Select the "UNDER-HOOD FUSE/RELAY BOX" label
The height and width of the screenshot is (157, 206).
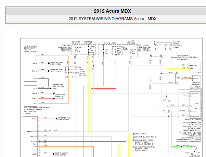(145, 46)
